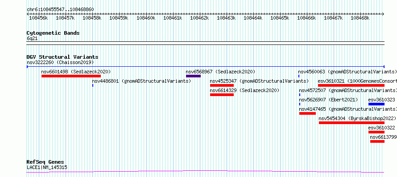Open the nsv6614329 (Sedlazeck2020) label
This screenshot has height=177, width=397.
click(244, 90)
